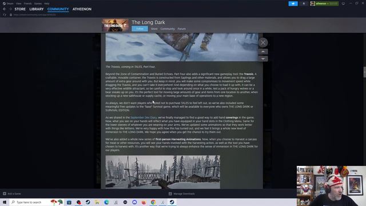Click the page scrollbar thumb
This screenshot has width=366, height=206.
click(x=365, y=72)
